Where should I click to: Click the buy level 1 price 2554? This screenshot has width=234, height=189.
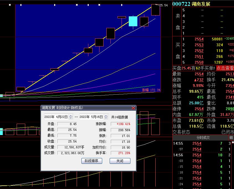tap(199, 39)
